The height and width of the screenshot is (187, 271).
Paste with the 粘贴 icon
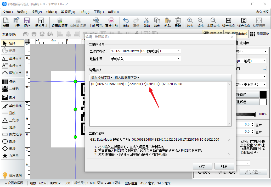[167, 23]
